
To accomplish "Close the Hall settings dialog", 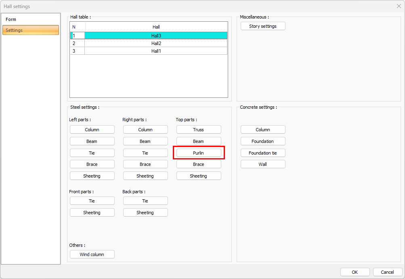I will point(399,6).
